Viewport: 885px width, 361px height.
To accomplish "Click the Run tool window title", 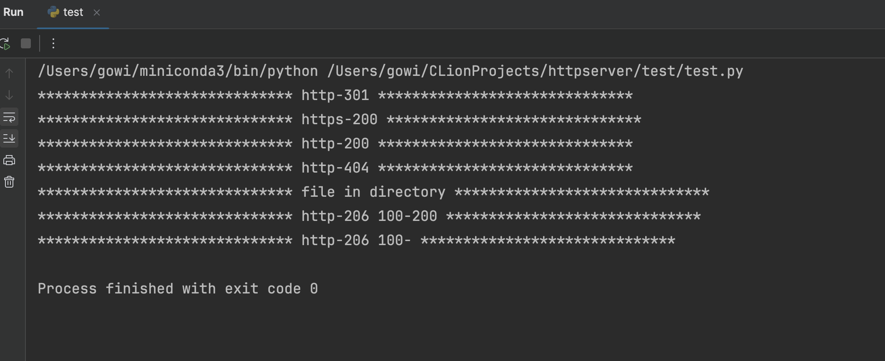I will [13, 13].
